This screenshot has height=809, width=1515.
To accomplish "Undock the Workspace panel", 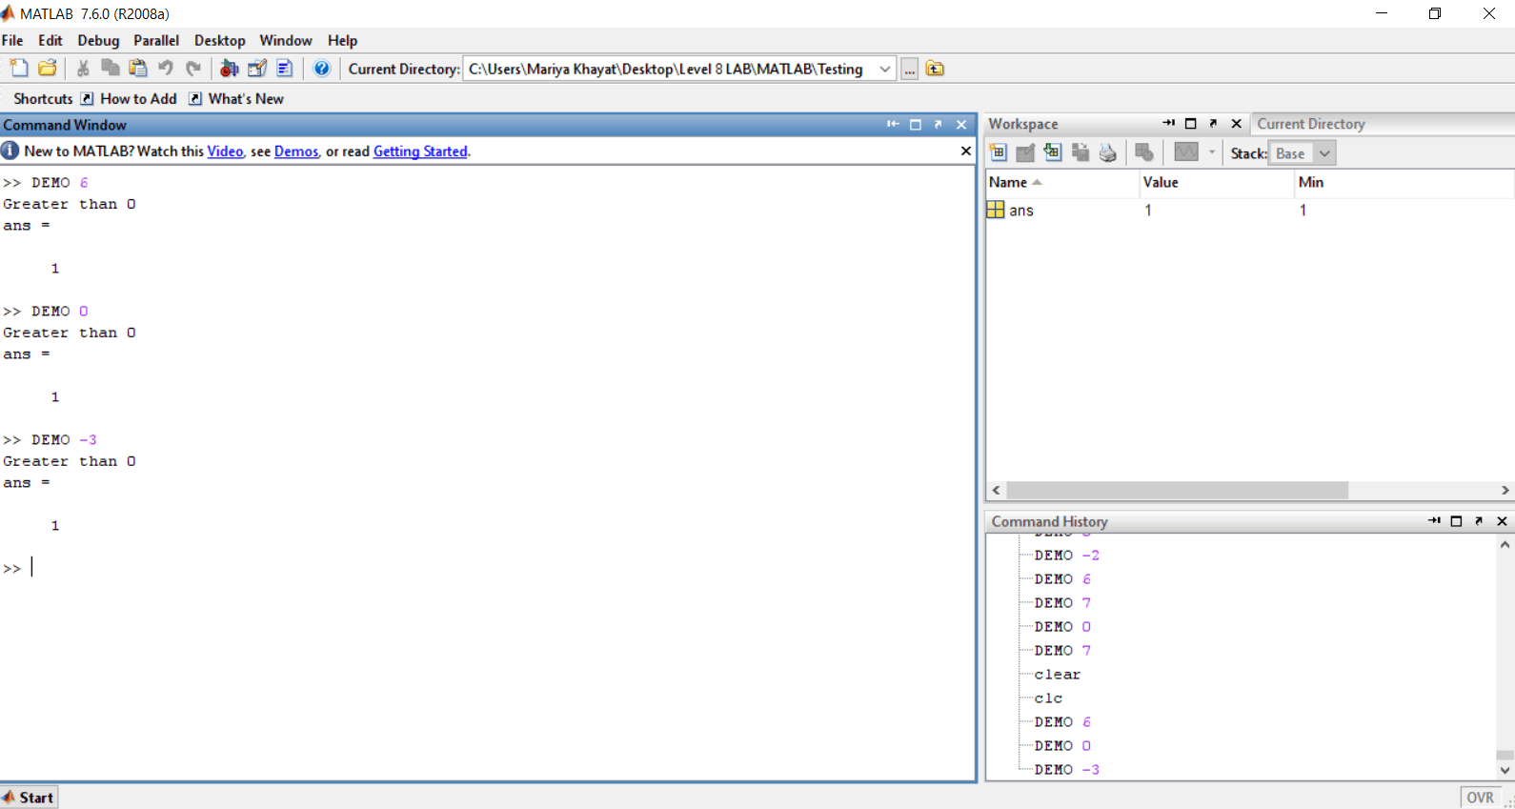I will click(1214, 123).
